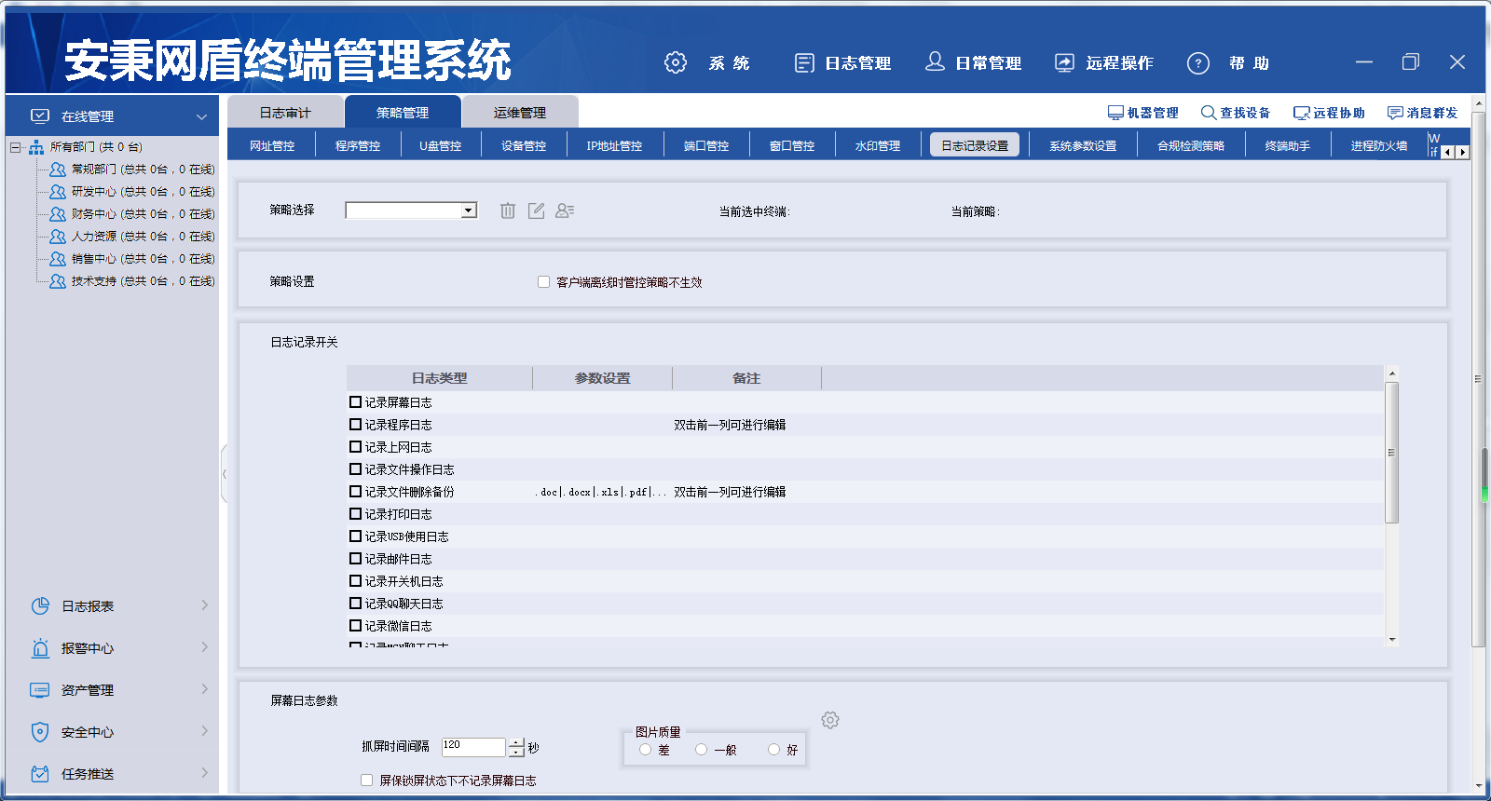Switch to 日志审计 tab
Viewport: 1491px width, 801px height.
coord(285,113)
